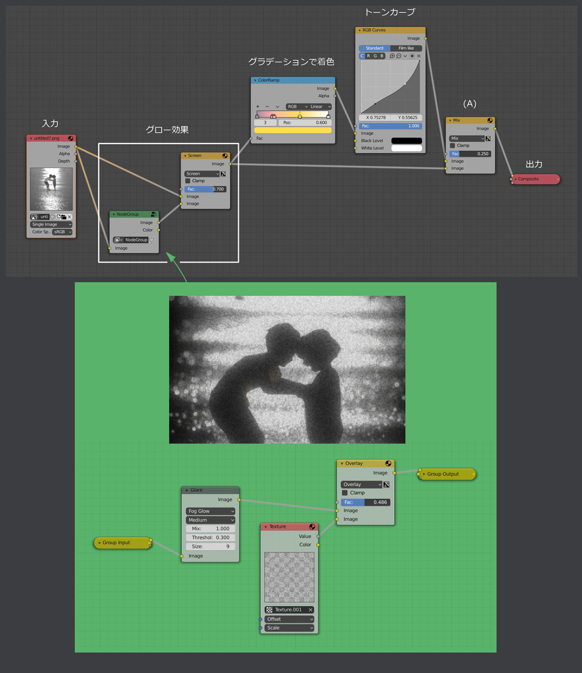Add a new ColorRamp stop with plus
582x673 pixels.
pyautogui.click(x=258, y=107)
